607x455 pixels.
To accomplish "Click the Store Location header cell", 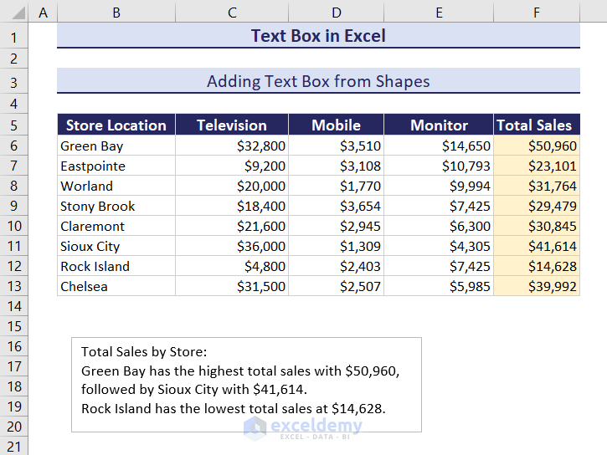I will click(x=116, y=125).
